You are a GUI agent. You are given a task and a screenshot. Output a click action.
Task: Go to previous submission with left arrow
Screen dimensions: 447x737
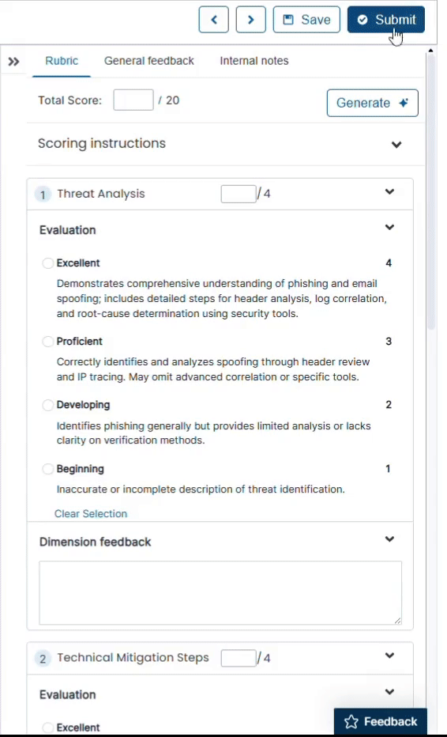point(214,20)
